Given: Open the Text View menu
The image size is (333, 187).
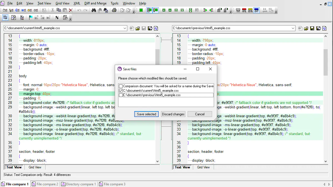Looking at the screenshot, I should pyautogui.click(x=44, y=3).
